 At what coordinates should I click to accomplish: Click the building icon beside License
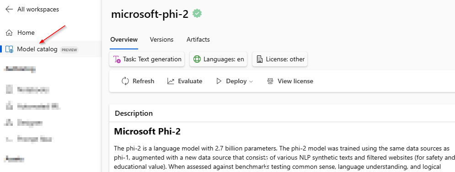[x=260, y=59]
